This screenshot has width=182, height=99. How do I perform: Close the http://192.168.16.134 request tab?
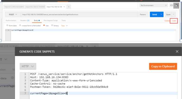coord(64,7)
